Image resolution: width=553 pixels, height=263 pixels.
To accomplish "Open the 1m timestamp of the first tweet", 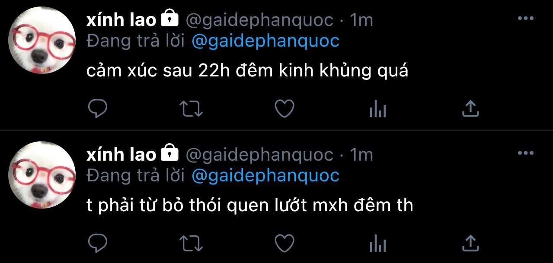I will (361, 20).
